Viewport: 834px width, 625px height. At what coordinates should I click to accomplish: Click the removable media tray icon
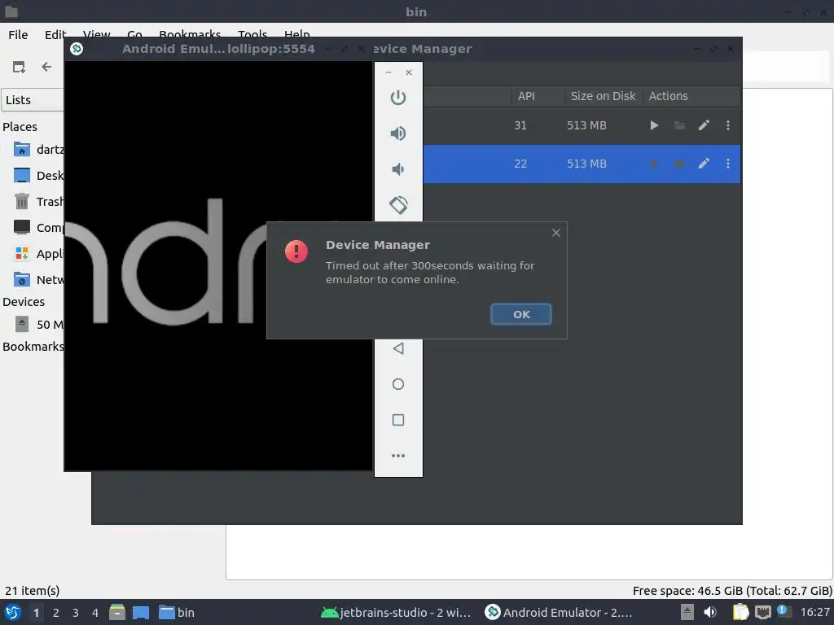pyautogui.click(x=687, y=612)
